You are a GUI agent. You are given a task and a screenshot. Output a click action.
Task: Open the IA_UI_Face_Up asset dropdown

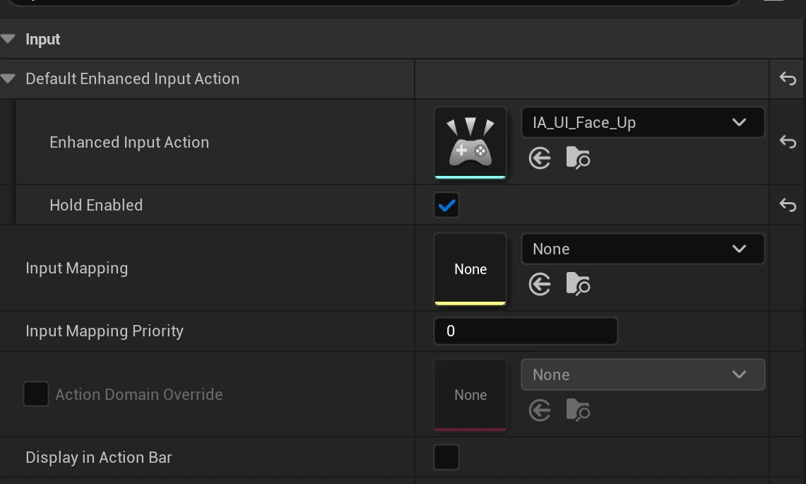(642, 122)
